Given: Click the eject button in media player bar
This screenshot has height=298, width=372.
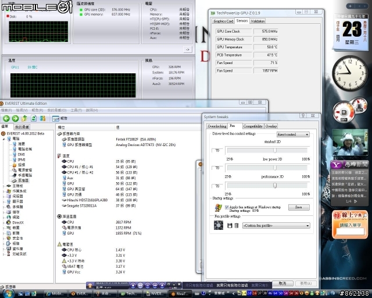Looking at the screenshot, I should pyautogui.click(x=162, y=285).
